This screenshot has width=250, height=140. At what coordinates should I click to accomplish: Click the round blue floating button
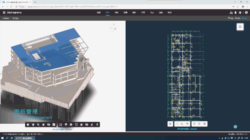coord(236,126)
